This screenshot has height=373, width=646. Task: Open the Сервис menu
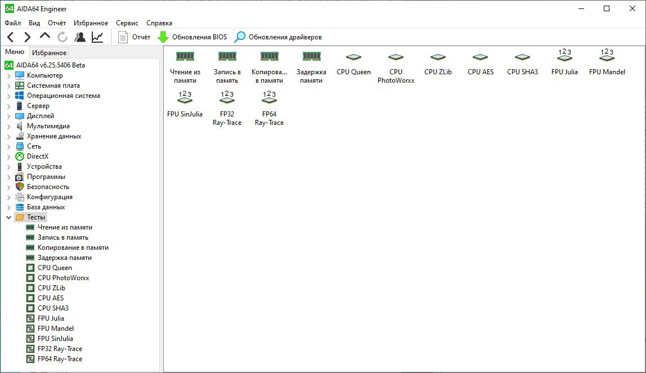click(127, 23)
